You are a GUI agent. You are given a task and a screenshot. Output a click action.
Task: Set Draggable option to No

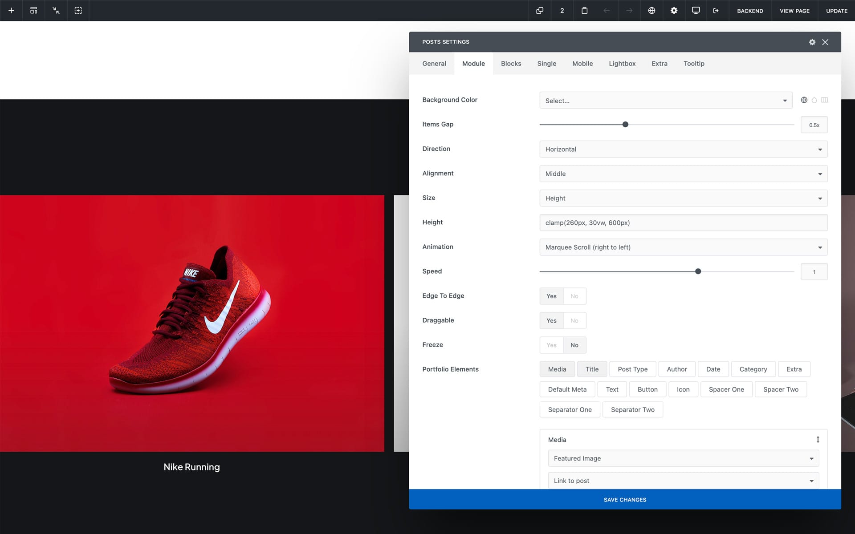(x=574, y=320)
